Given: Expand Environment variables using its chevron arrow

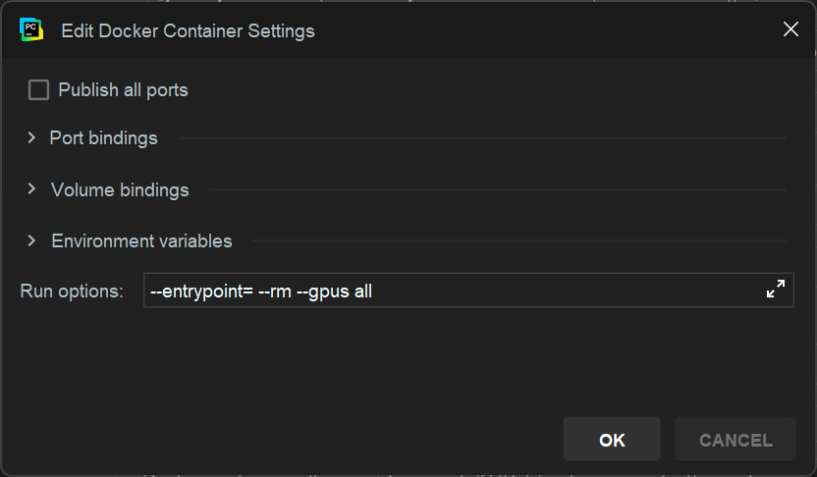Looking at the screenshot, I should [31, 240].
